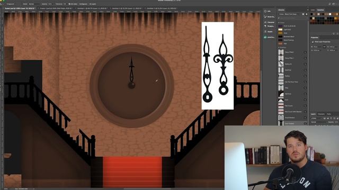Toggle the Anti-alias checkbox
The image size is (339, 190).
pos(69,4)
